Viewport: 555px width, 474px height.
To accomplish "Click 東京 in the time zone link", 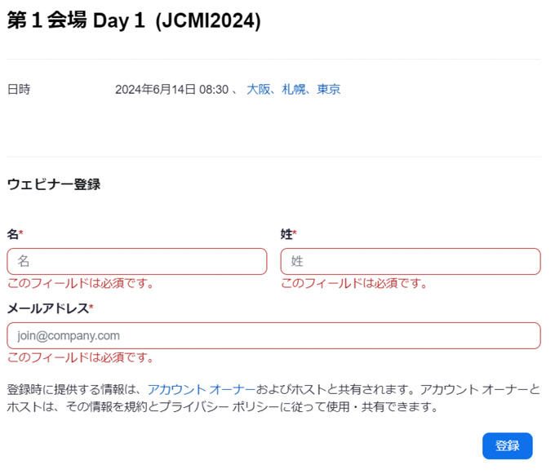I will (329, 90).
